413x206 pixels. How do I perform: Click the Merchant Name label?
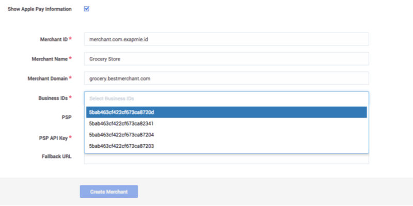coord(50,59)
